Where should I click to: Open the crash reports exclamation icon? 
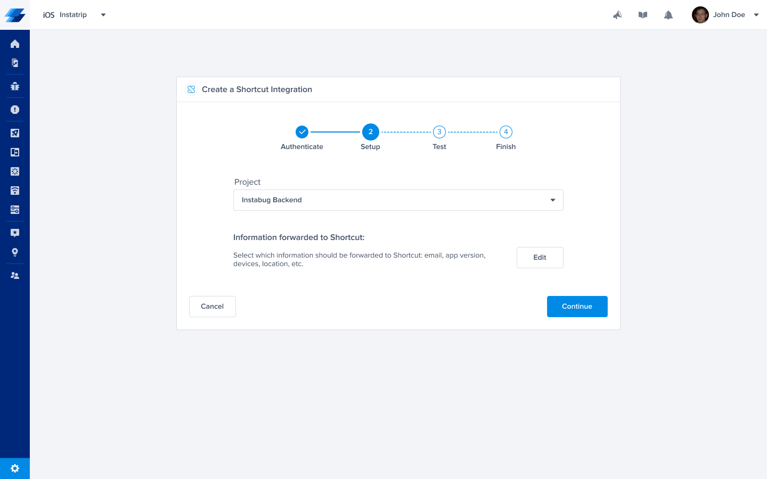tap(15, 110)
